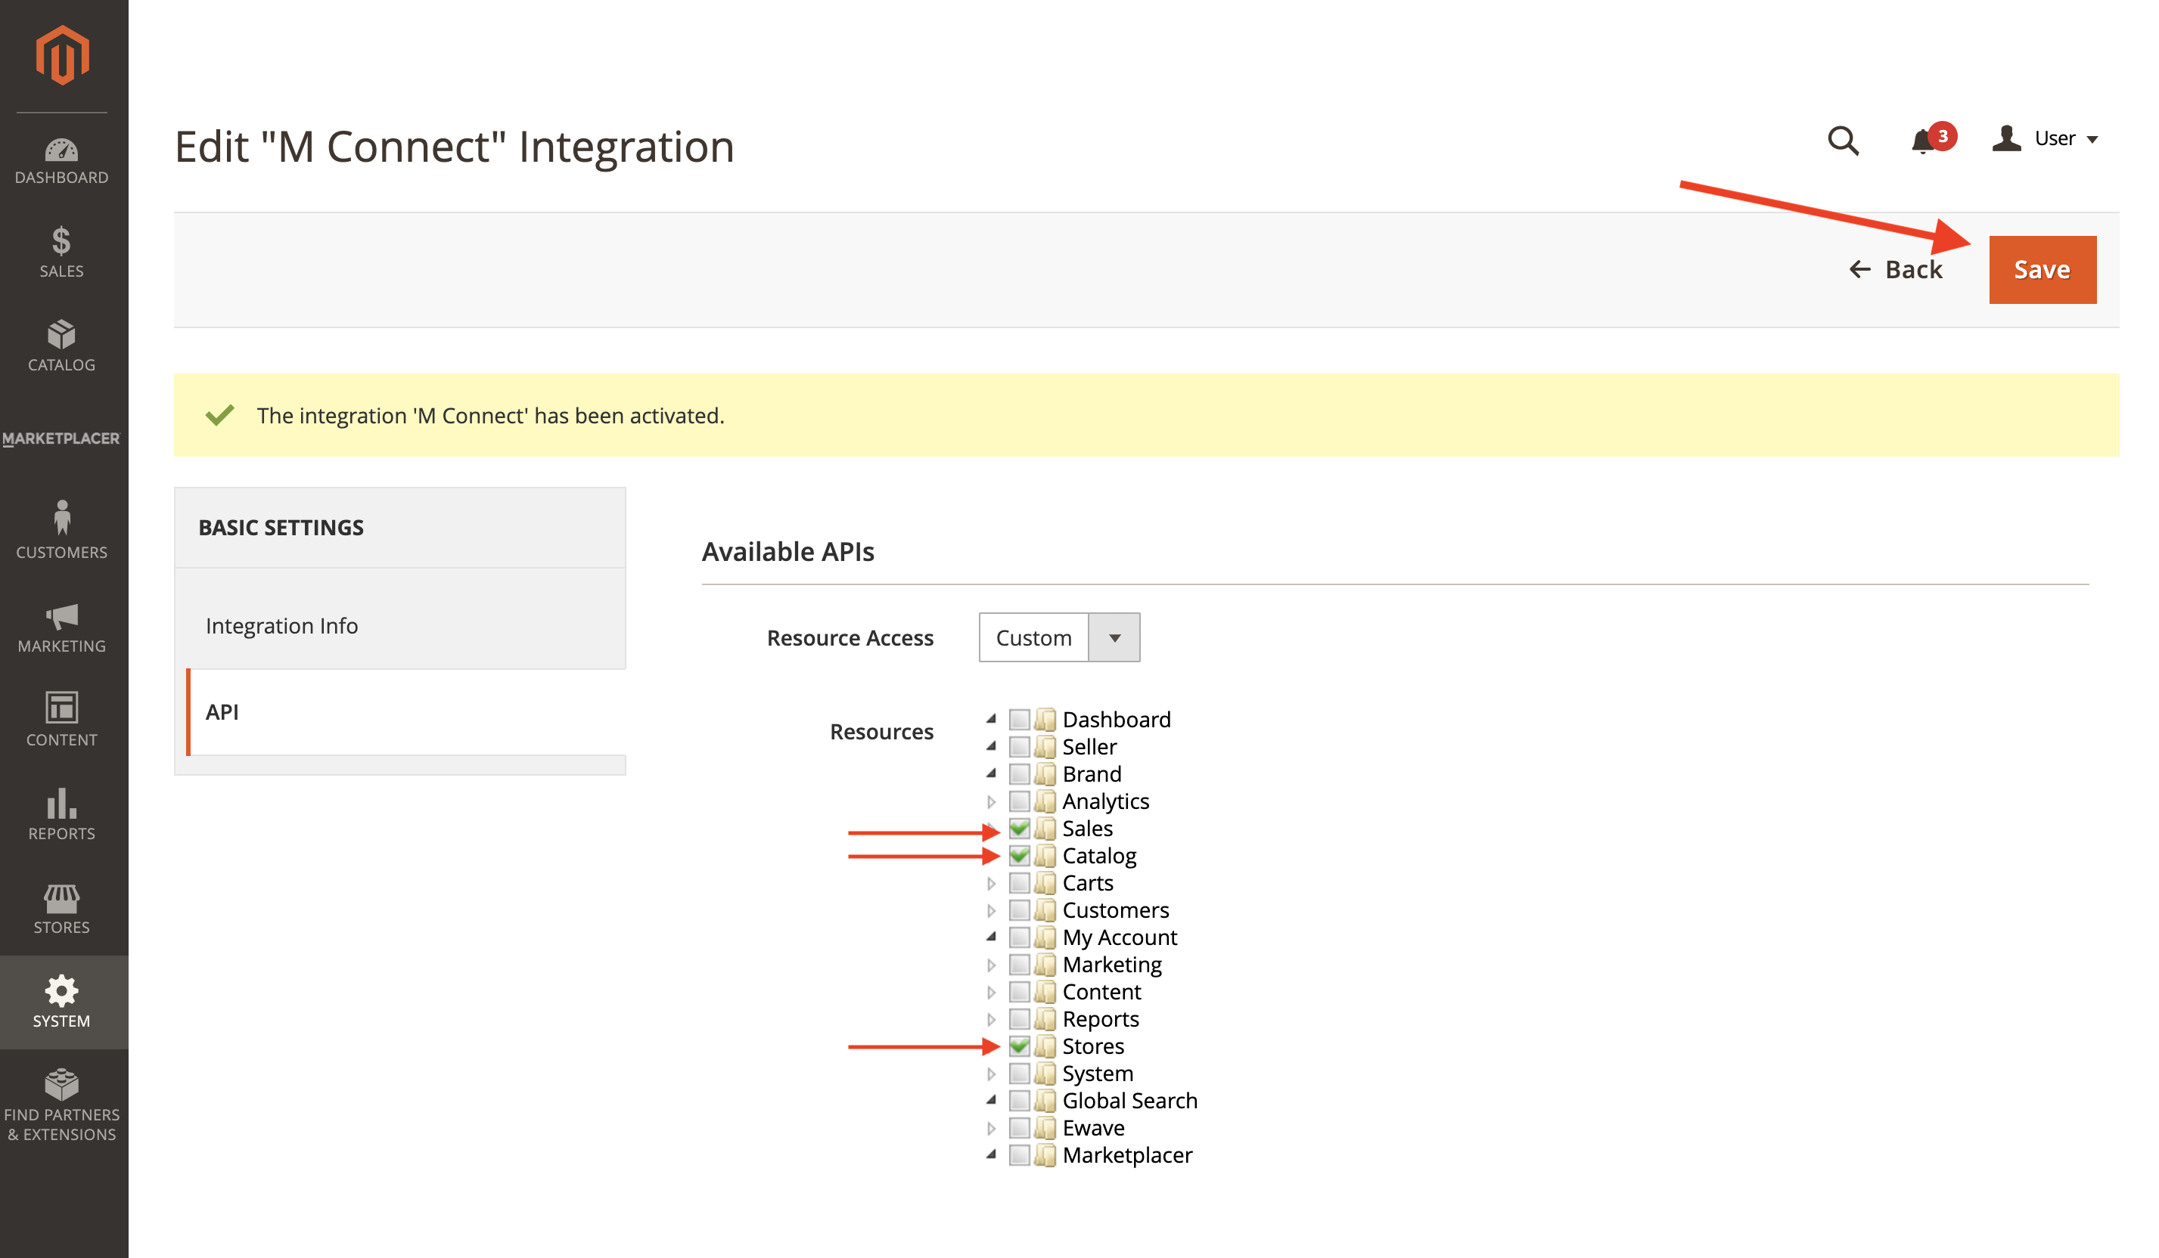Click the Marketing folder icon in tree
This screenshot has height=1258, width=2159.
click(x=1045, y=965)
